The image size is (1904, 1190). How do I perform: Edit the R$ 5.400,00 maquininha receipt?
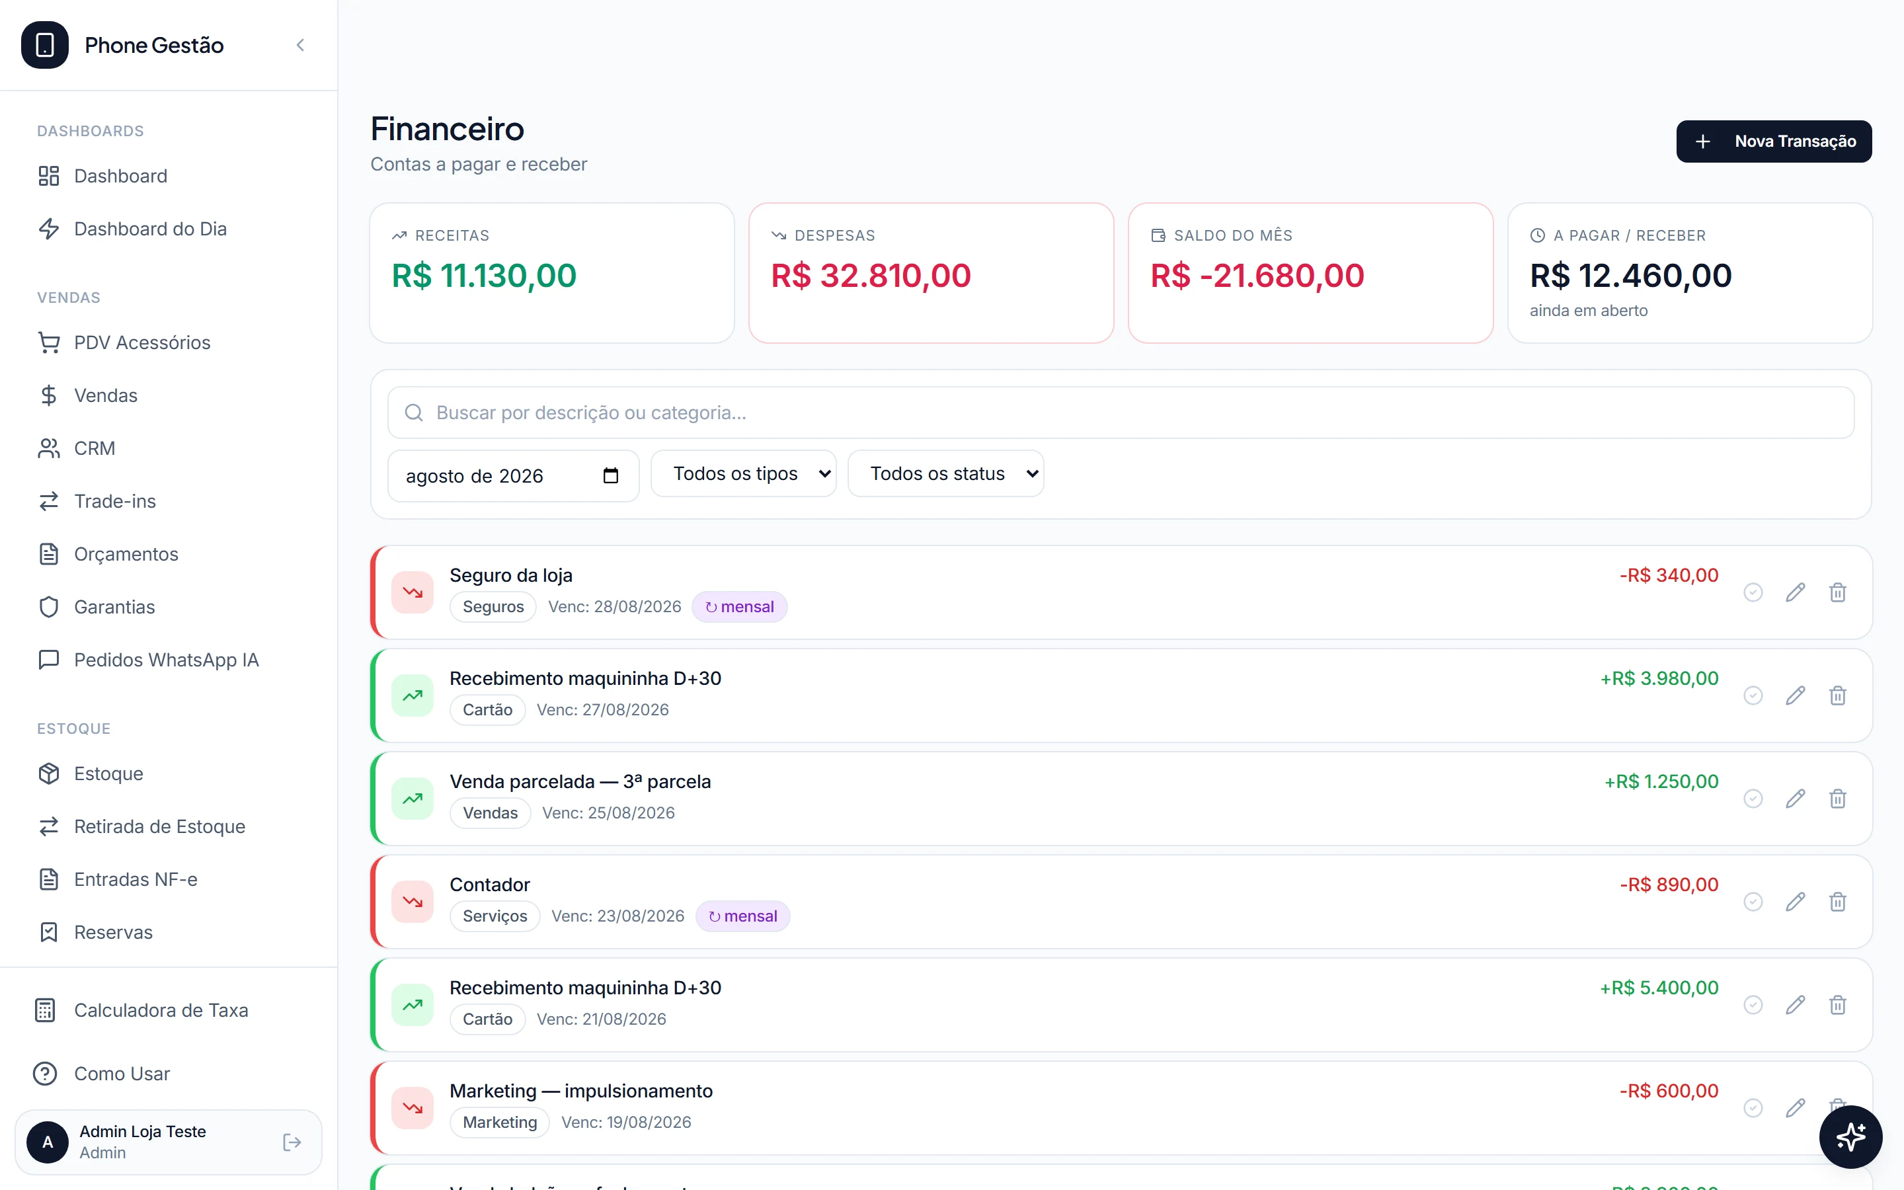coord(1796,1005)
